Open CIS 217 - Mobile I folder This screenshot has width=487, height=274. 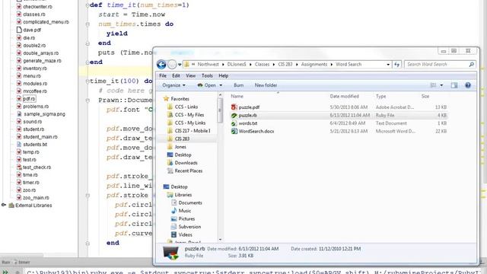tap(193, 131)
